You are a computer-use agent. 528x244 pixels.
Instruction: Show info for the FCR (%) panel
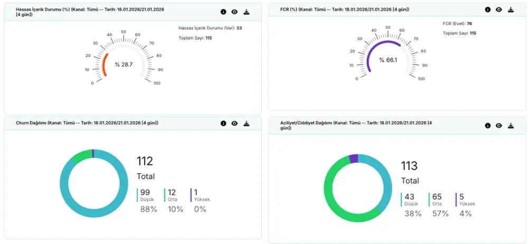(487, 9)
